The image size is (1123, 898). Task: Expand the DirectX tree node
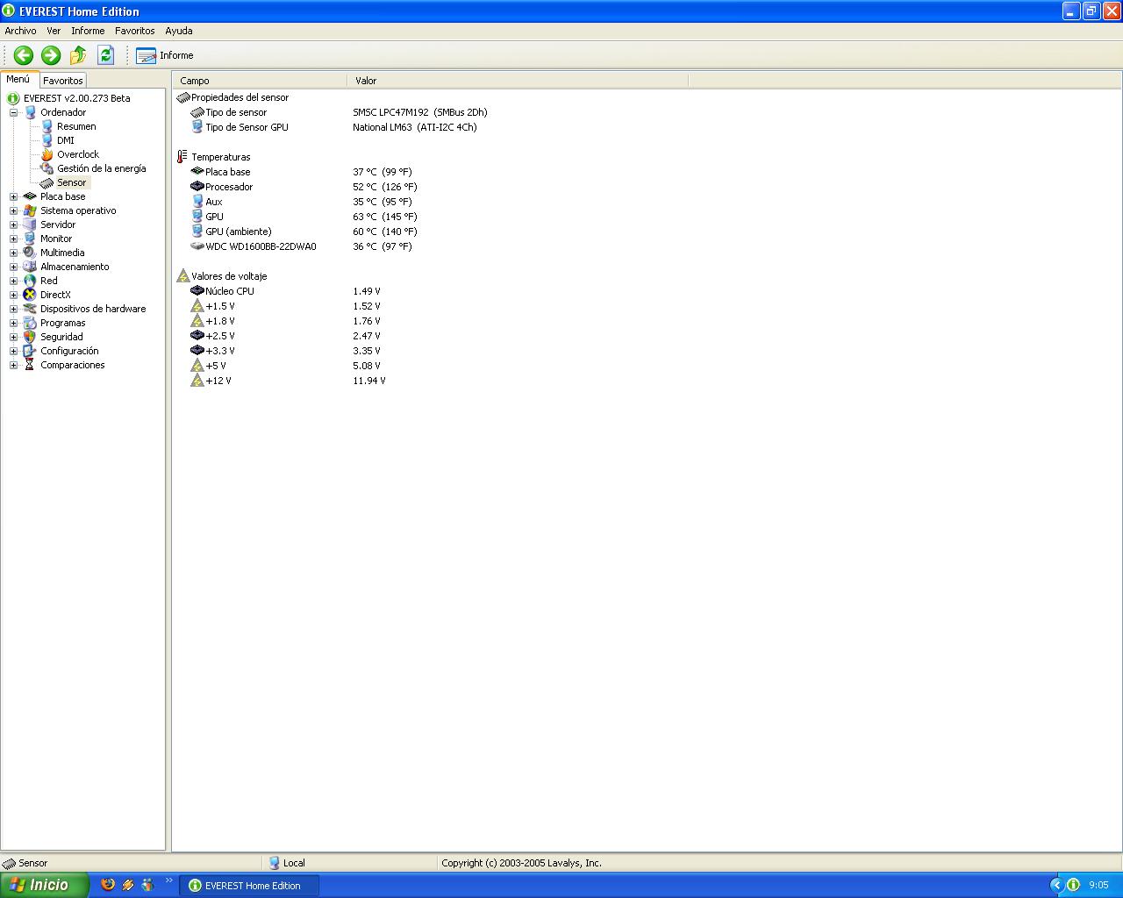(13, 295)
